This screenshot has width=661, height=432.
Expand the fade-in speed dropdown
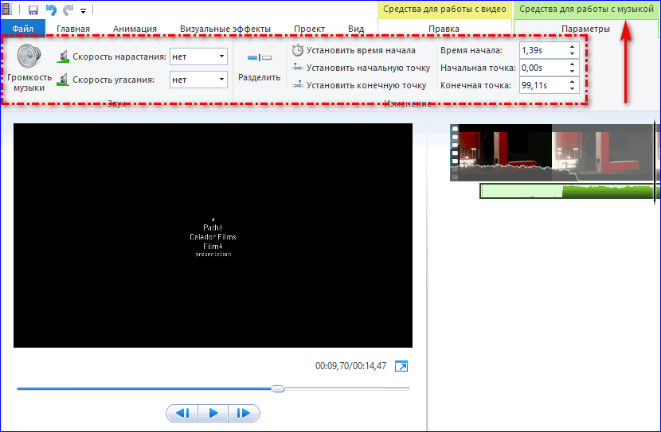tap(221, 56)
